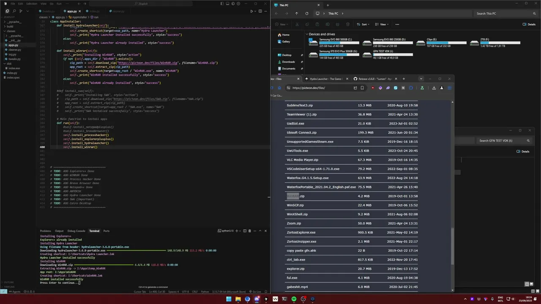Select the GFN TEST VDK (I:) drive

(388, 54)
